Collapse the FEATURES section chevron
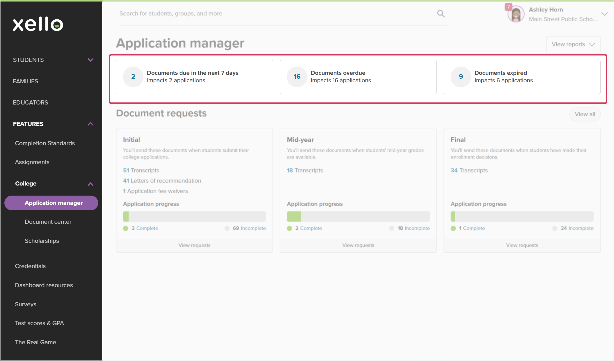 (90, 124)
